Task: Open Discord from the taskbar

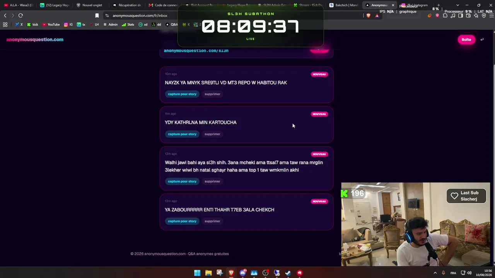Action: [x=243, y=273]
